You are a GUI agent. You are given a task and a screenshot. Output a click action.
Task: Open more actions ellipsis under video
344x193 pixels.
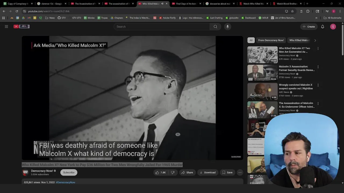click(240, 173)
